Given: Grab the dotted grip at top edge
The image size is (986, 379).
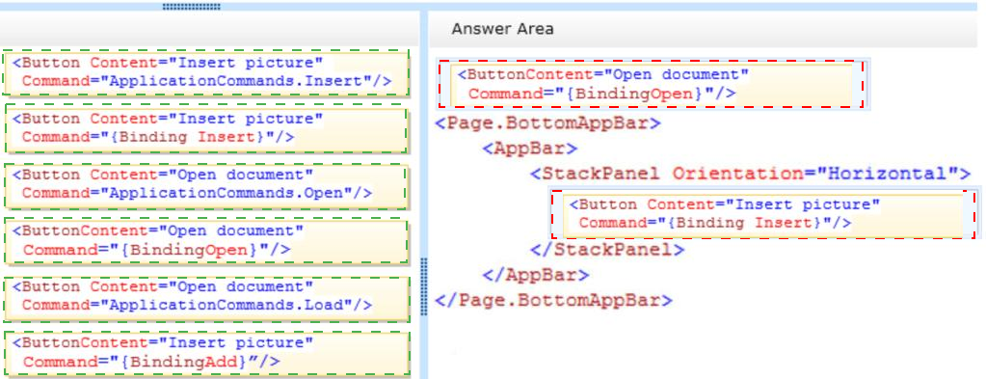Looking at the screenshot, I should [191, 7].
